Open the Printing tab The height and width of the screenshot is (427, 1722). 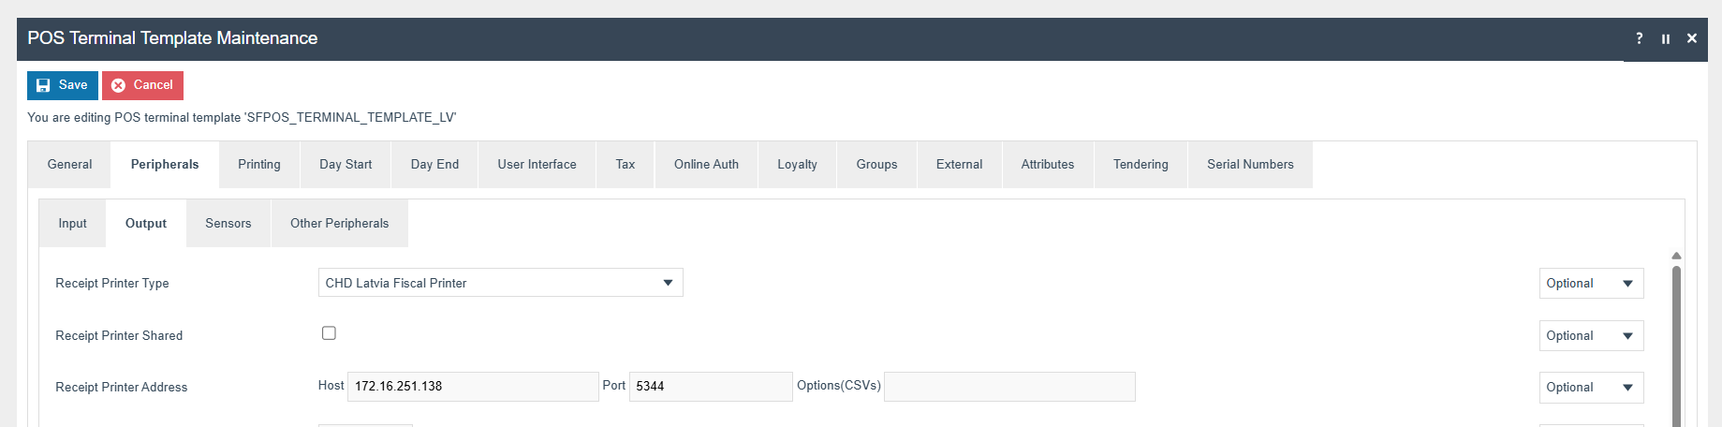coord(258,165)
